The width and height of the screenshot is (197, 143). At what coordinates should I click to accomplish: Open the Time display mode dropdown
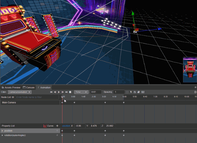(x=81, y=92)
